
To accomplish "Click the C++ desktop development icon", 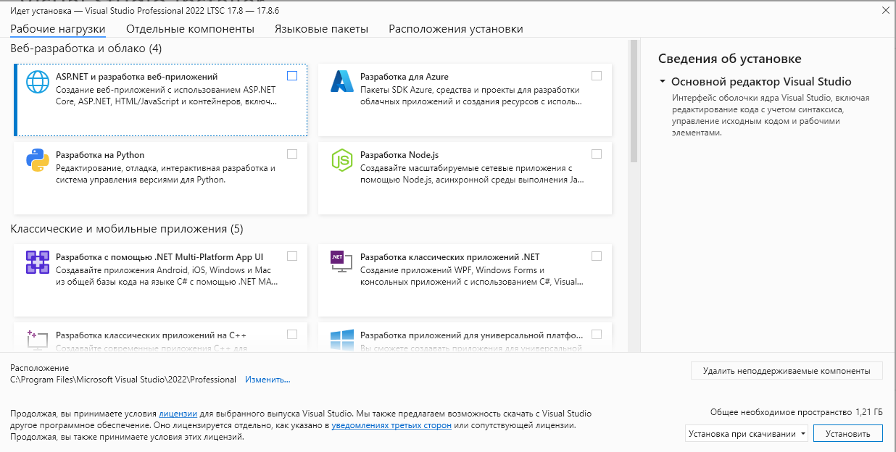I will tap(37, 338).
